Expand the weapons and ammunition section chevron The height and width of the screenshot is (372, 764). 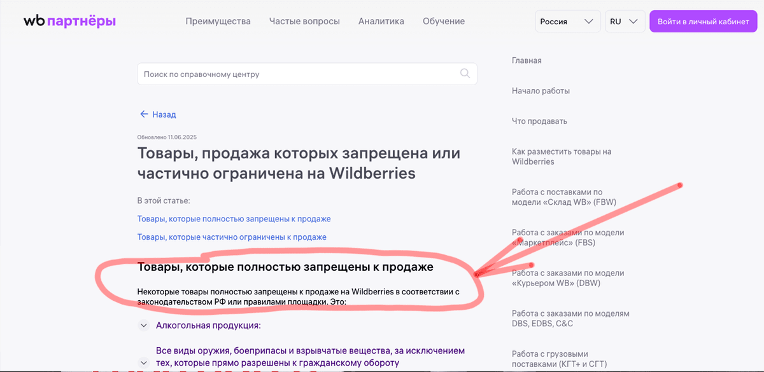[143, 363]
